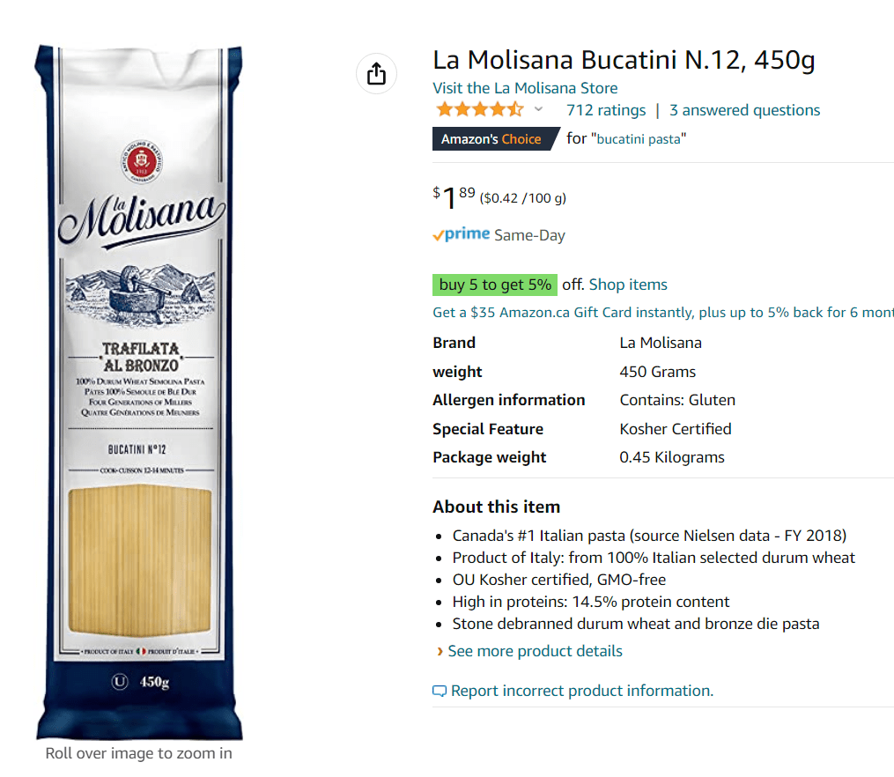The width and height of the screenshot is (894, 777).
Task: Click the $1.89 price text
Action: pos(454,198)
